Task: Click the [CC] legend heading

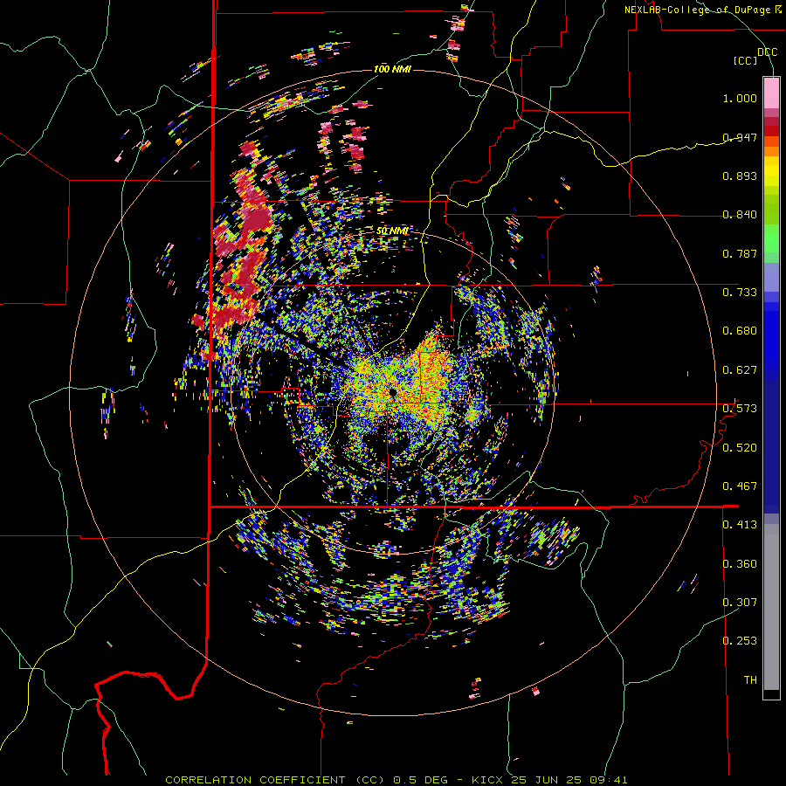Action: (x=746, y=60)
